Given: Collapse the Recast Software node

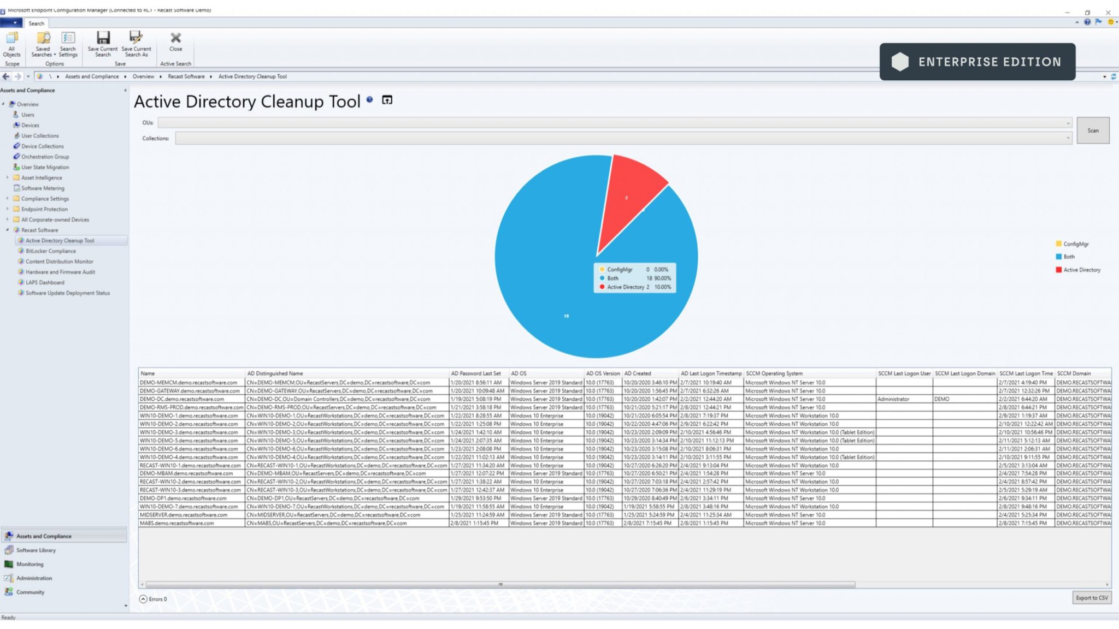Looking at the screenshot, I should pyautogui.click(x=7, y=230).
